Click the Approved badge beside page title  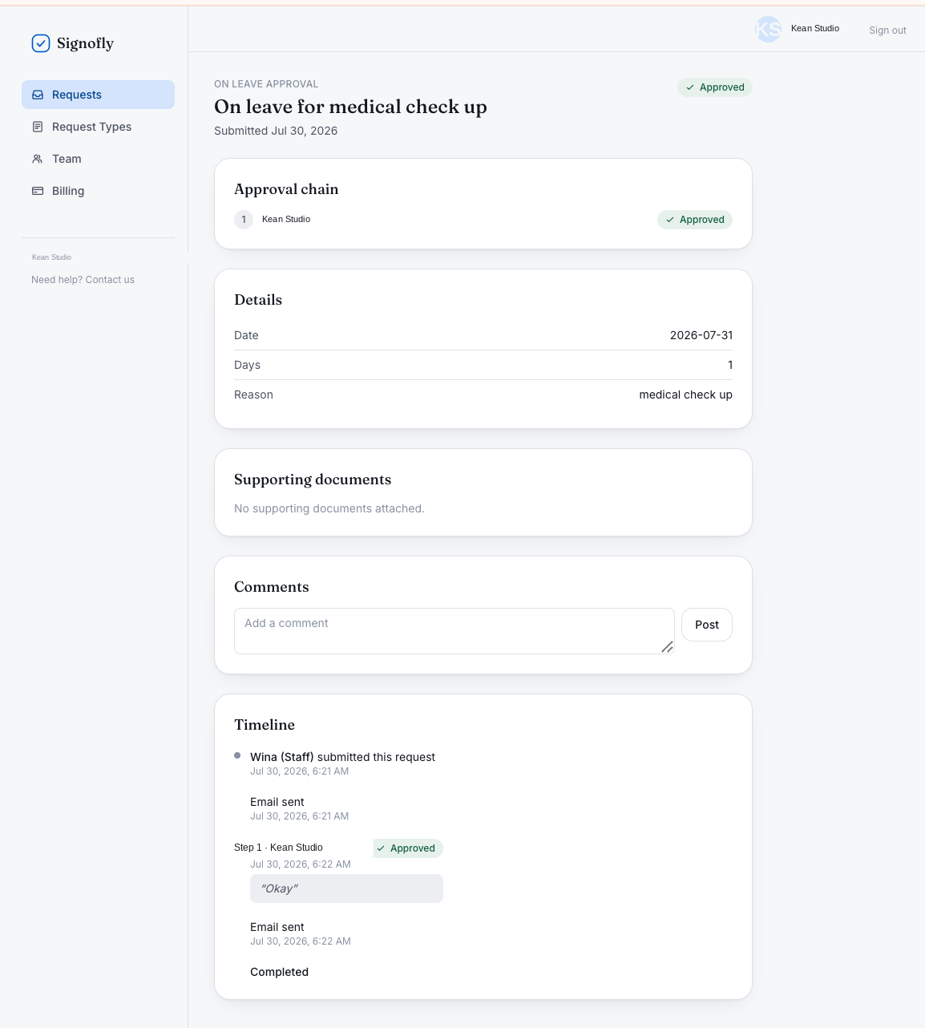715,87
